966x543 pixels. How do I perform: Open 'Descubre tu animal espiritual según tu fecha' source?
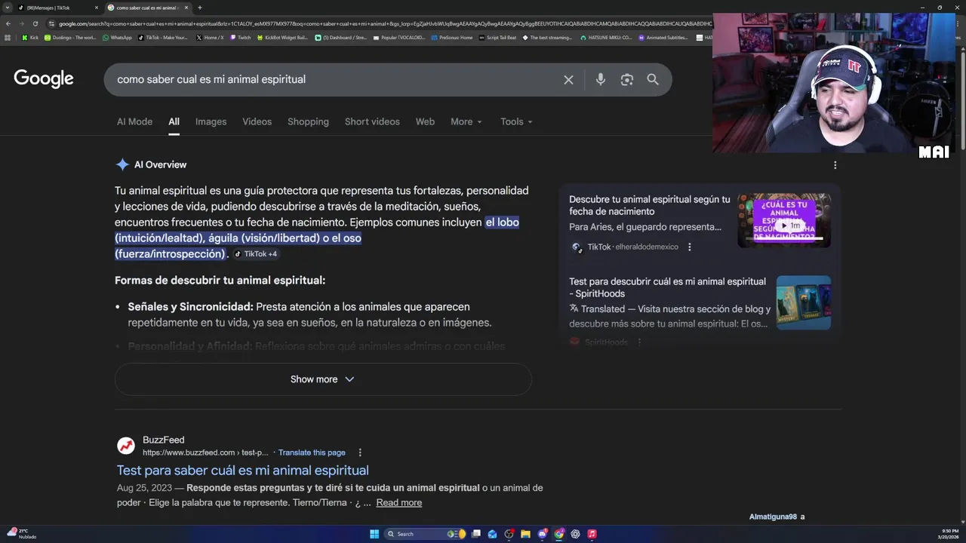pos(649,205)
